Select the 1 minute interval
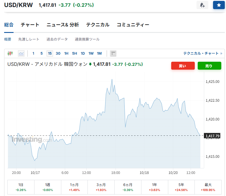Screen dimensions: 226x196 click(x=33, y=53)
